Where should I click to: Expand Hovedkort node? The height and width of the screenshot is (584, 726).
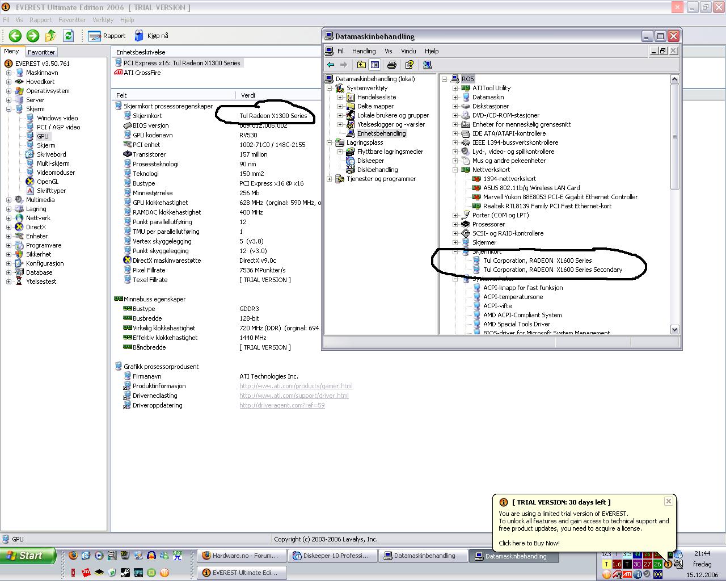pos(9,82)
